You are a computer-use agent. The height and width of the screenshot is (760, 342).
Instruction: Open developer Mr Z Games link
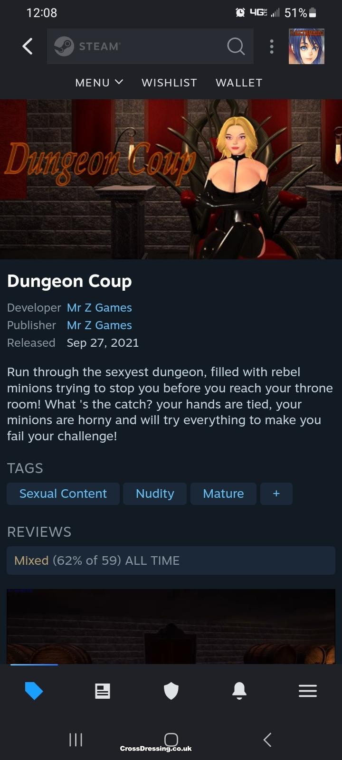[x=99, y=308]
